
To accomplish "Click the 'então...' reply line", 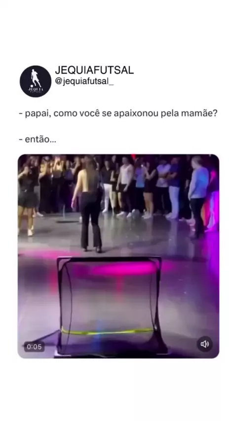I will 38,140.
